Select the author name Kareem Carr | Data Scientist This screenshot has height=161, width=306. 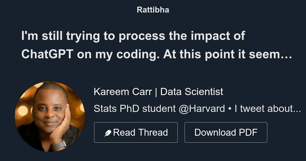point(159,91)
